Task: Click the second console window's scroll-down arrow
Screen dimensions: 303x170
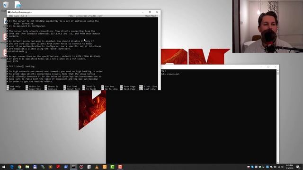Action: [278, 162]
